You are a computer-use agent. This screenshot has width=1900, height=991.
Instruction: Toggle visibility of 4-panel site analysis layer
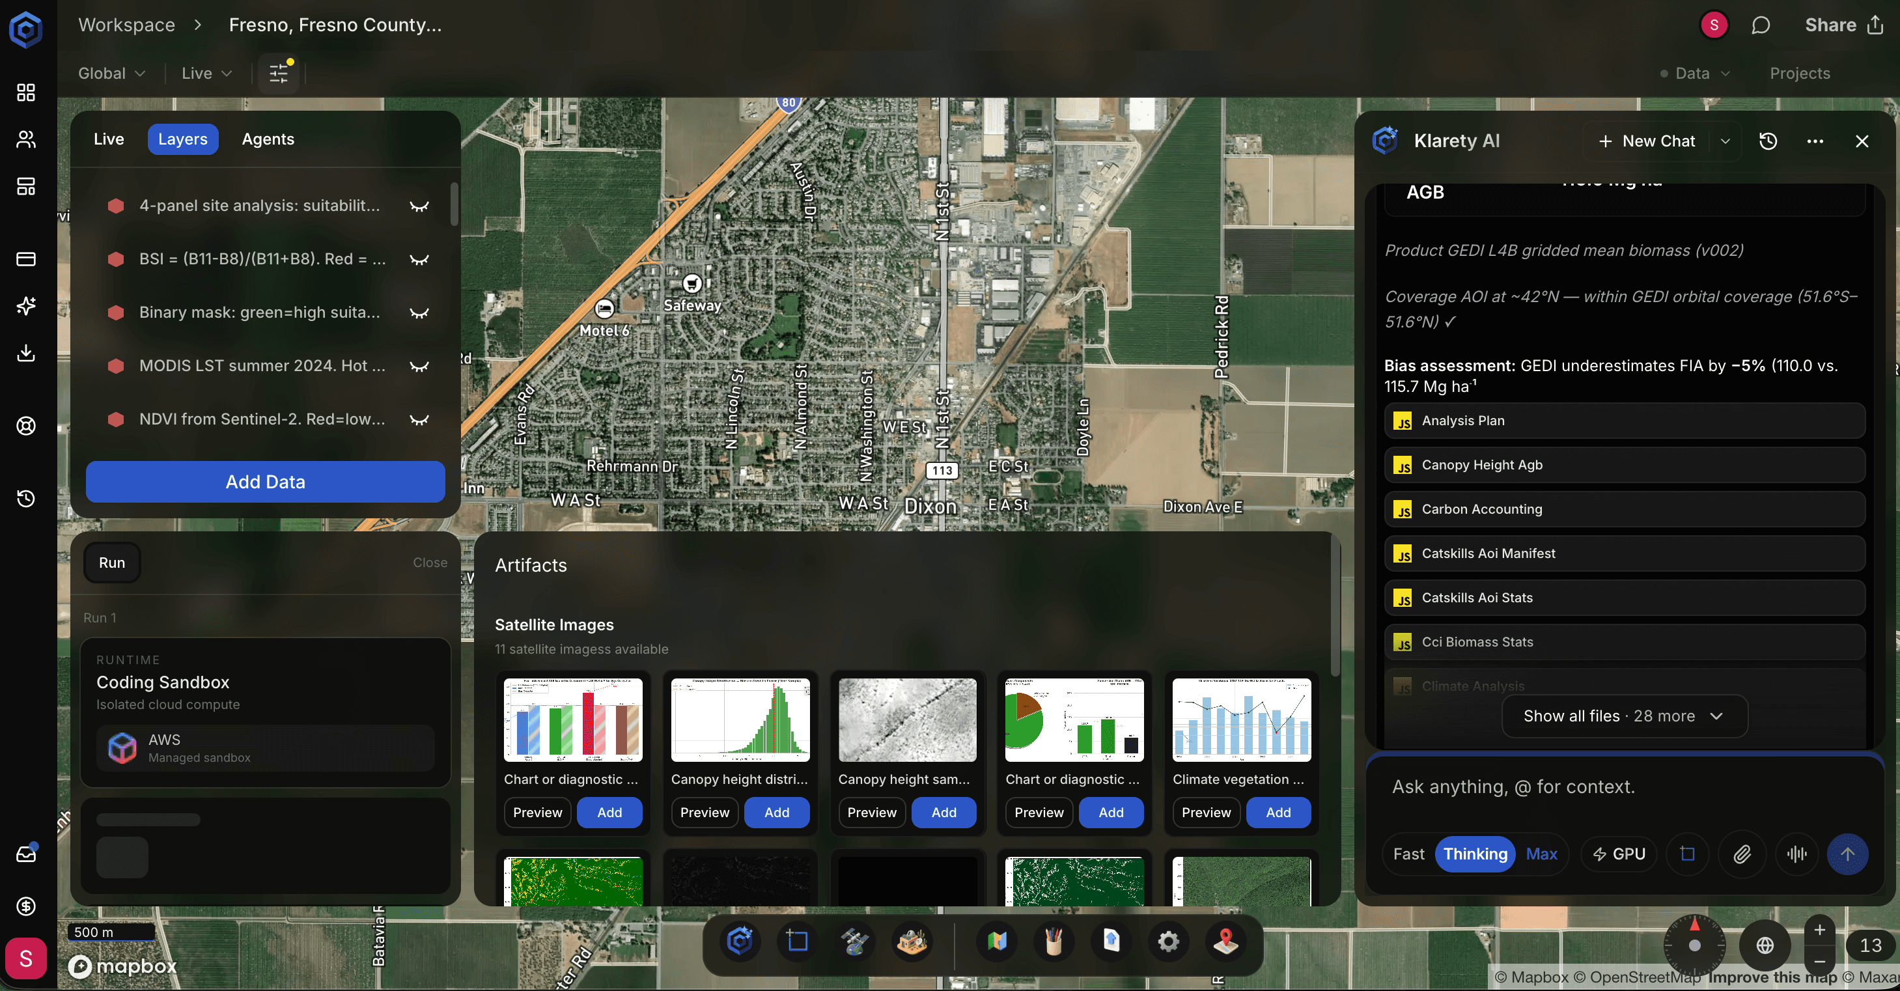tap(419, 206)
